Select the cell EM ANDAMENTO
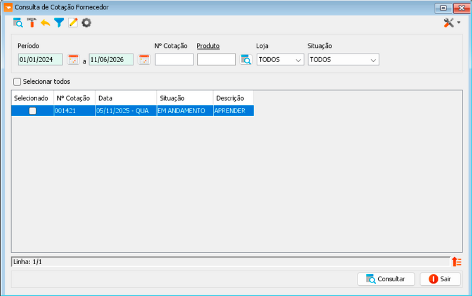Screen dimensions: 472x296 tap(185, 111)
